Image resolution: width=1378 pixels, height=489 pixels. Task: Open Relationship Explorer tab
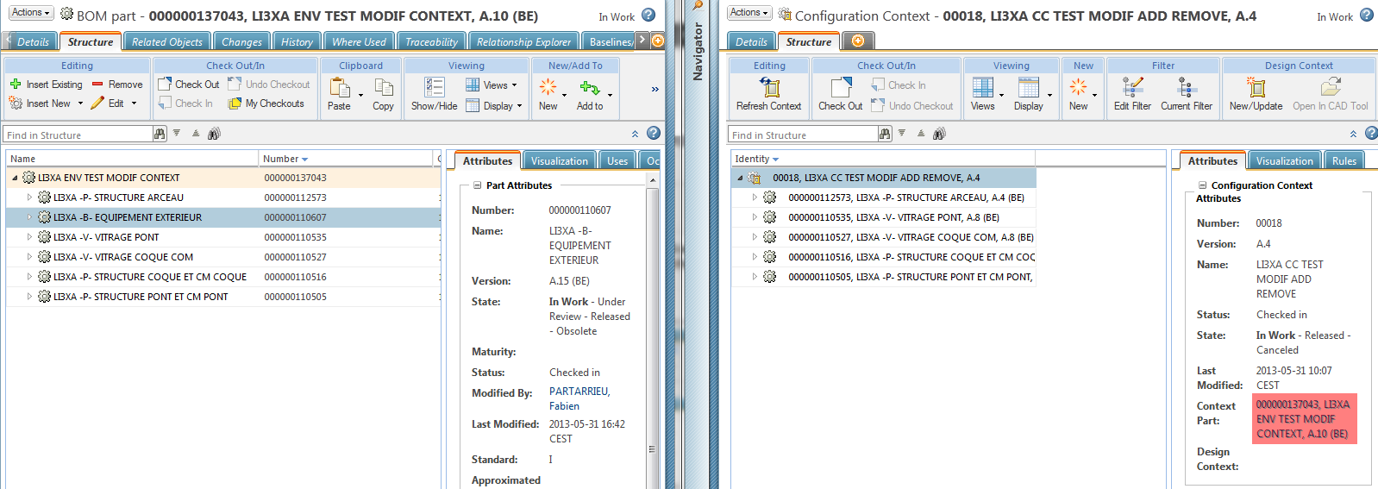tap(523, 41)
